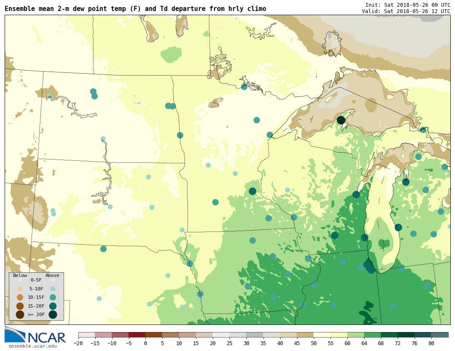Pick the last swatch above 80
The image size is (455, 351).
click(x=440, y=335)
